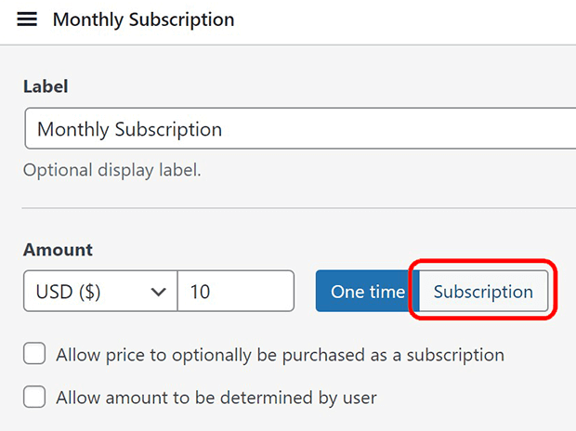Click 'Allow price to optionally be purchased' label text

pos(280,355)
